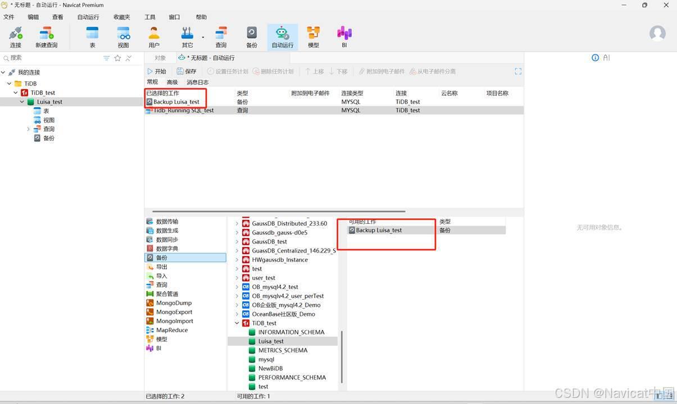Open the 工具 (Tools) menu
This screenshot has height=404, width=677.
point(150,17)
